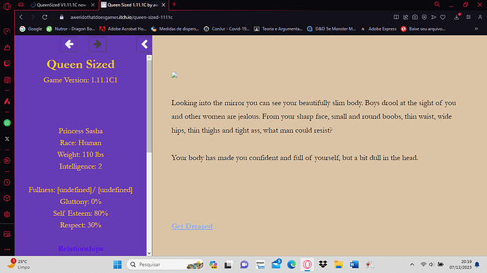Open the downloads icon in the toolbar

tap(457, 17)
